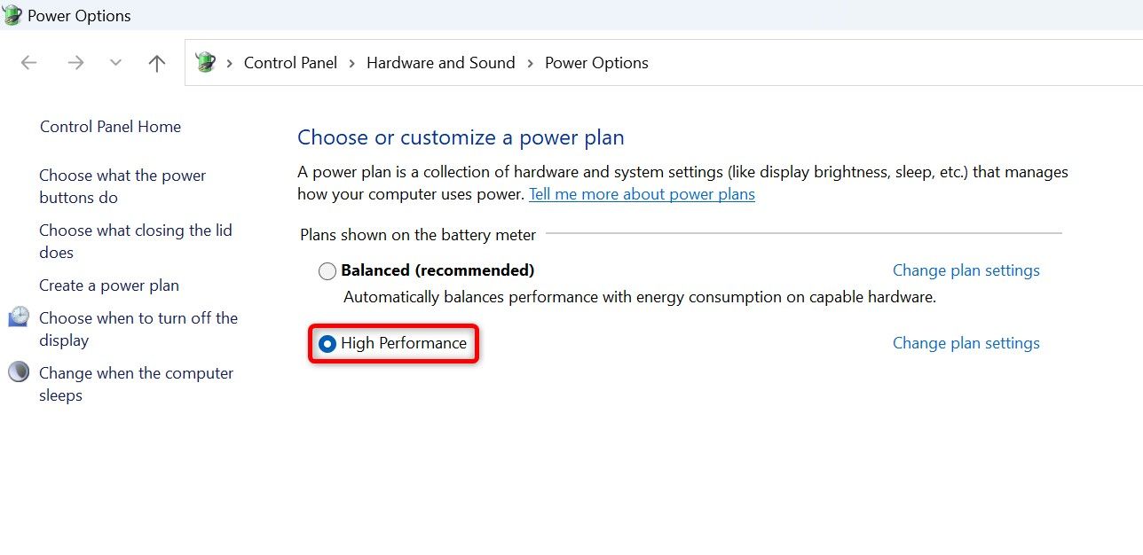Open Create a power plan

click(x=109, y=285)
